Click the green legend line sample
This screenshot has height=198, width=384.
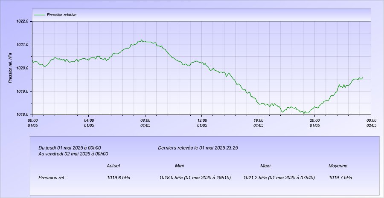click(x=39, y=15)
